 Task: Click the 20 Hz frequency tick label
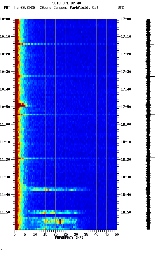[x=55, y=235]
